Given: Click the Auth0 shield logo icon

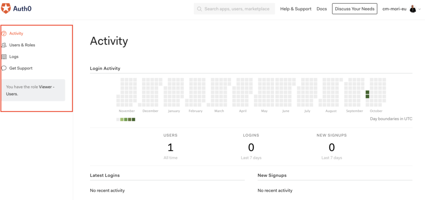Looking at the screenshot, I should tap(5, 8).
